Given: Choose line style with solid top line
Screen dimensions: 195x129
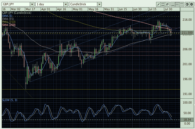Looking at the screenshot, I should point(182,4).
